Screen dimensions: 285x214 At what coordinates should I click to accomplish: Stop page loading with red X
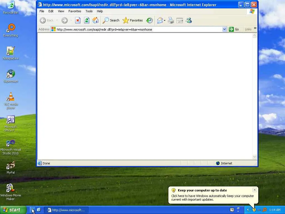point(78,20)
